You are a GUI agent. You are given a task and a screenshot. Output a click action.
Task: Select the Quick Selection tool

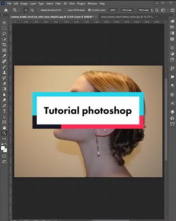pyautogui.click(x=4, y=39)
